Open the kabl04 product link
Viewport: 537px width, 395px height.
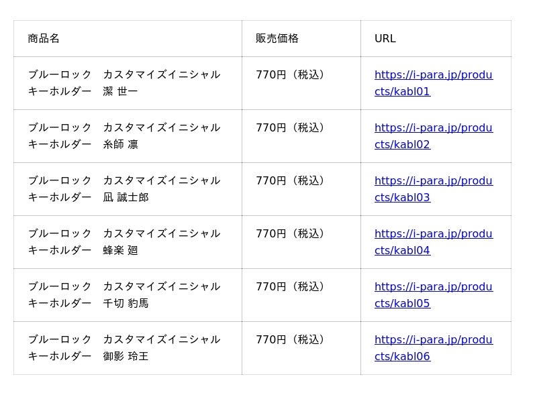tap(434, 242)
